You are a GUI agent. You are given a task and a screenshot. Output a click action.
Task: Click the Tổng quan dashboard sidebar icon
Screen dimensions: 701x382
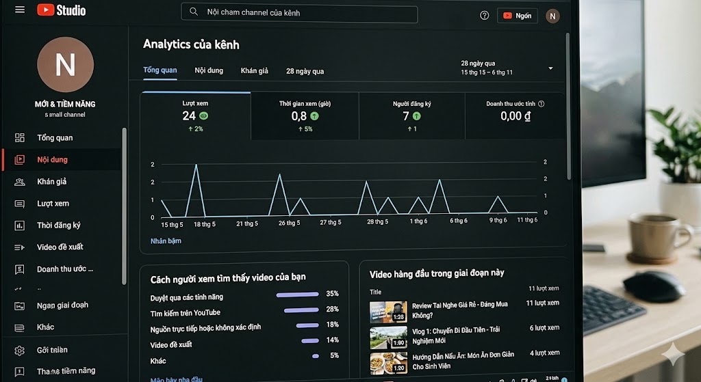(x=20, y=137)
